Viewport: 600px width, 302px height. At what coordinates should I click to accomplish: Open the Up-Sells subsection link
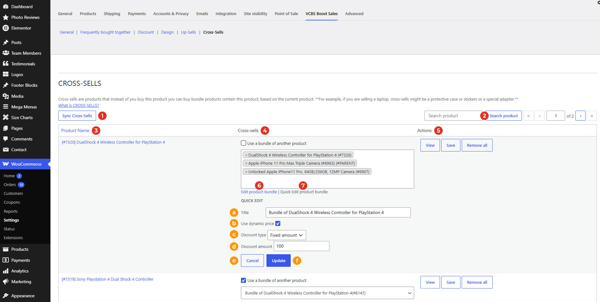(x=188, y=32)
